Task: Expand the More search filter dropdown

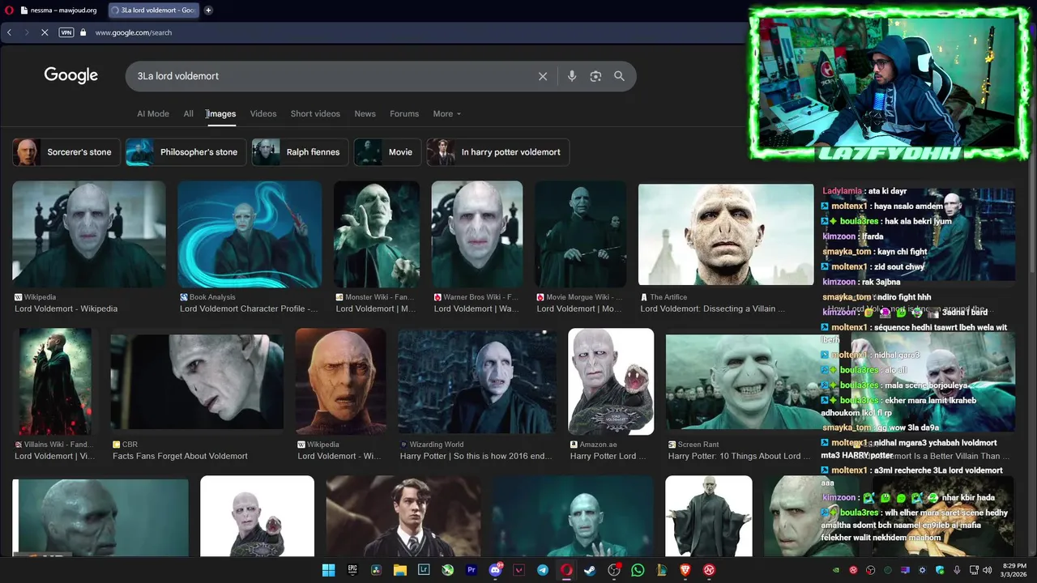Action: (446, 113)
